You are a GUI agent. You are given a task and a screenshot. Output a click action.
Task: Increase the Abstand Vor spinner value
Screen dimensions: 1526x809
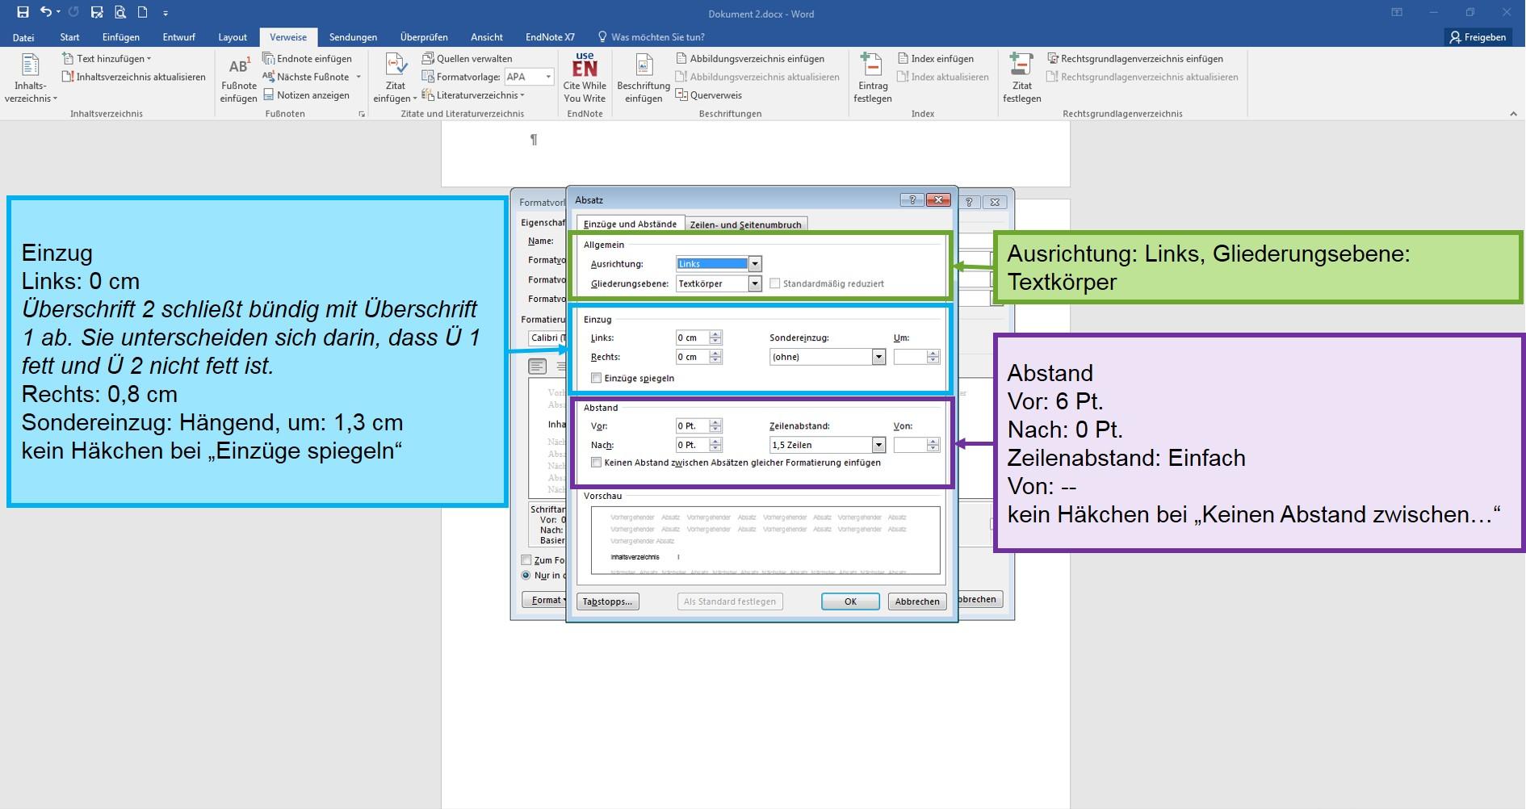pyautogui.click(x=715, y=422)
